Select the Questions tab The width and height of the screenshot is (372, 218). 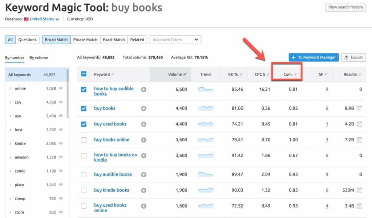pos(27,40)
